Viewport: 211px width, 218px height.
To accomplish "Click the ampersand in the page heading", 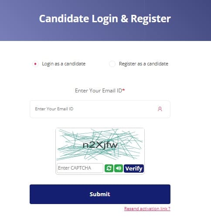I will pyautogui.click(x=124, y=19).
